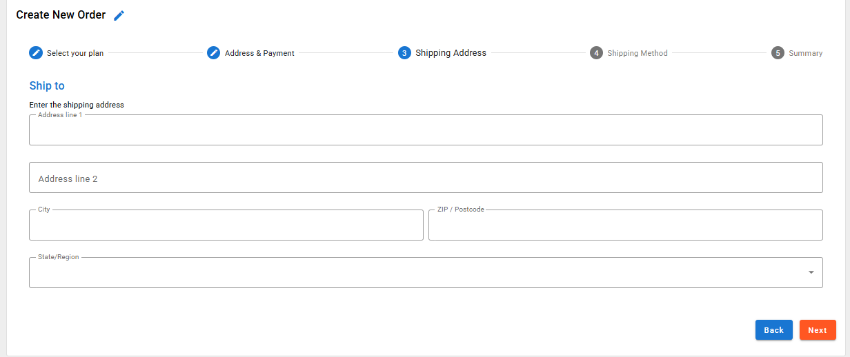Click the pencil icon for Select your plan step
The height and width of the screenshot is (357, 850).
[35, 53]
